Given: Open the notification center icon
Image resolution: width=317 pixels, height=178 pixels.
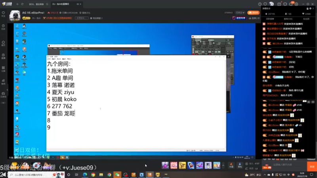Looking at the screenshot, I should tap(311, 175).
